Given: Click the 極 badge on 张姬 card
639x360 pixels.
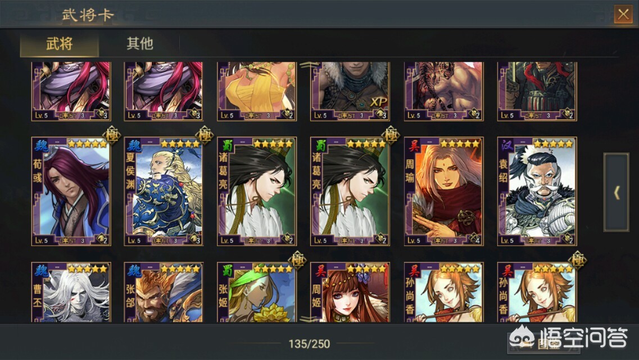Looking at the screenshot, I should tap(297, 260).
